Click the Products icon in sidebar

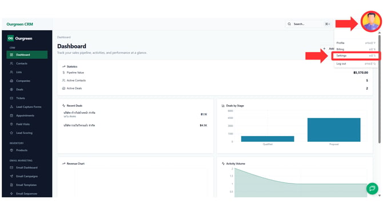coord(11,150)
